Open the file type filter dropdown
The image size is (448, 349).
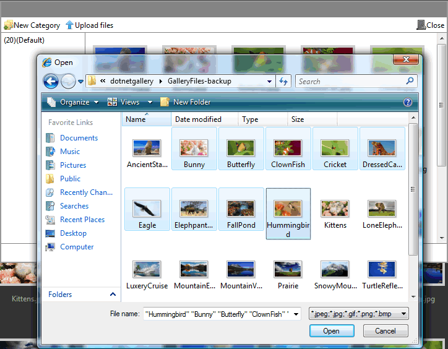[359, 314]
